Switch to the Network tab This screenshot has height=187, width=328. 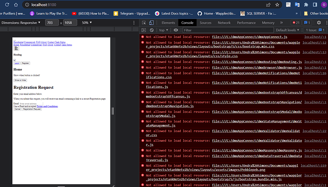tap(224, 23)
